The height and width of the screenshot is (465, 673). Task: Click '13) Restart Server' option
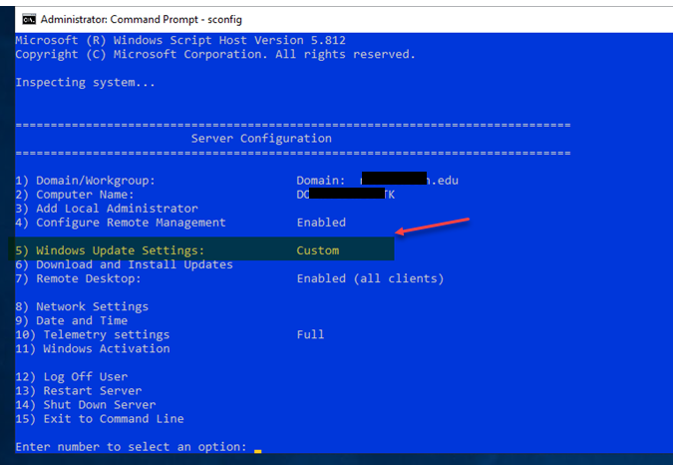coord(79,391)
